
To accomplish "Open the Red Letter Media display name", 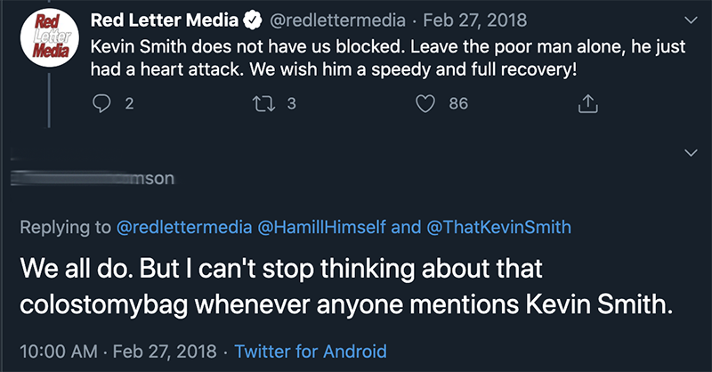I will click(x=165, y=20).
